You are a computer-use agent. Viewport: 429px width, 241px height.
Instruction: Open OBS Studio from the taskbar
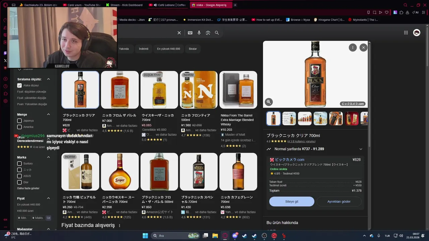click(x=264, y=236)
